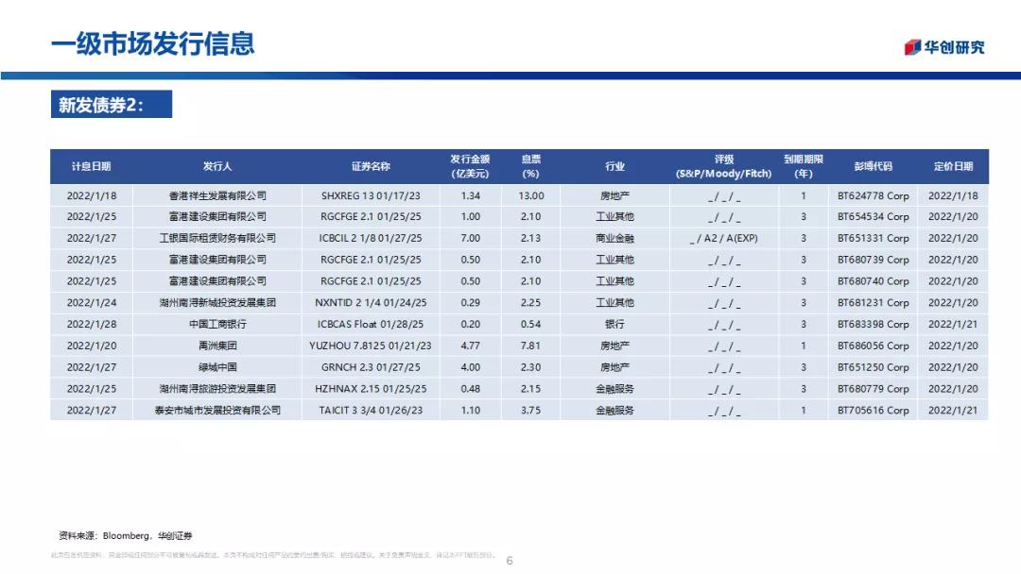The width and height of the screenshot is (1021, 574).
Task: Click security HZHNAX 2.15 01/25/25
Action: [371, 389]
